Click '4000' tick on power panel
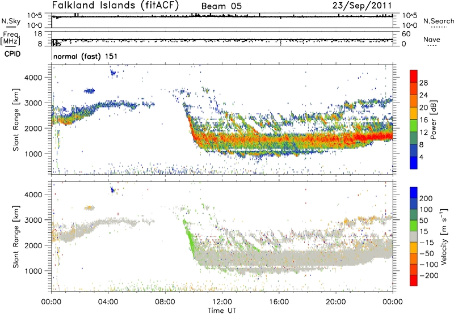Image resolution: width=454 pixels, height=314 pixels. [x=33, y=78]
